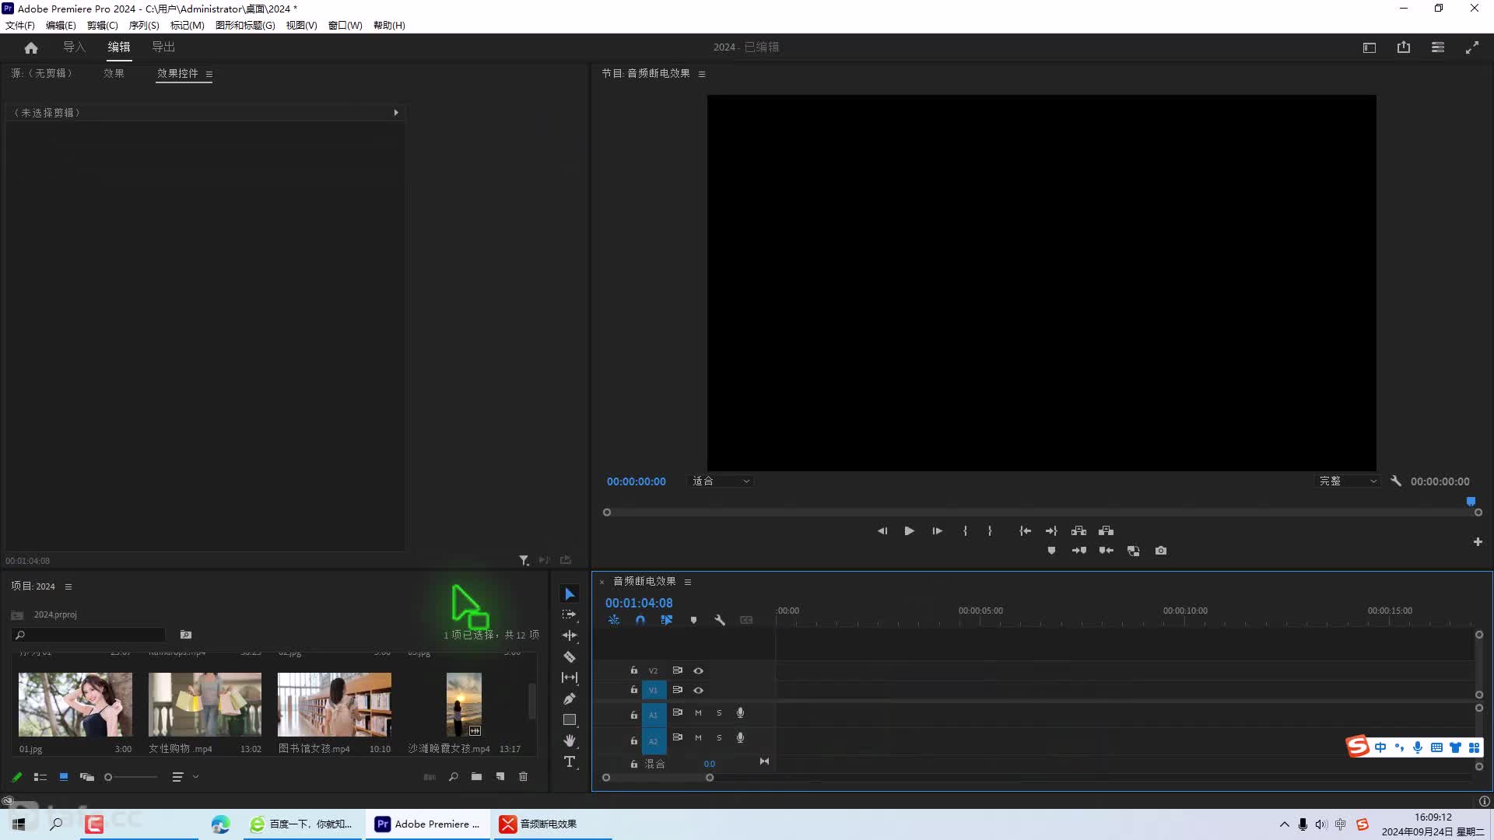Switch Project panel to icon view
The height and width of the screenshot is (840, 1494).
coord(64,777)
